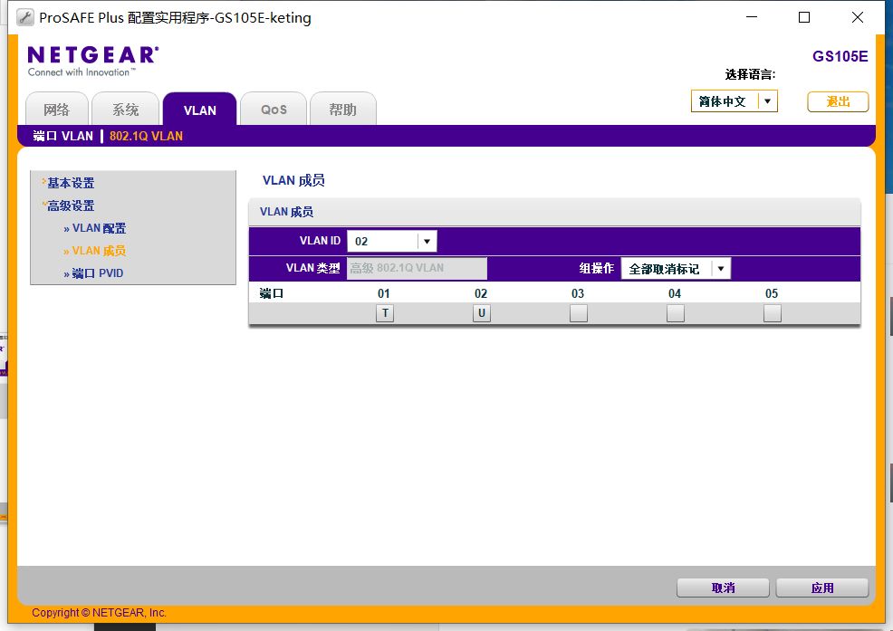Viewport: 893px width, 631px height.
Task: Click the language dropdown arrow
Action: tap(768, 101)
